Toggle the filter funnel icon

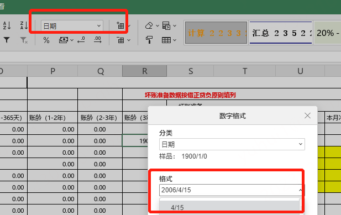click(7, 40)
